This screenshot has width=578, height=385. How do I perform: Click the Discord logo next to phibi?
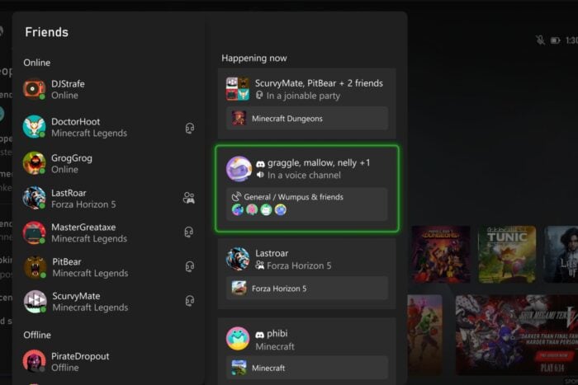pyautogui.click(x=260, y=335)
